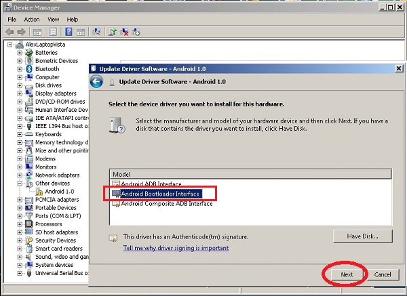Select Android ADB Interface text row
Viewport: 407px width, 296px height.
[x=151, y=184]
